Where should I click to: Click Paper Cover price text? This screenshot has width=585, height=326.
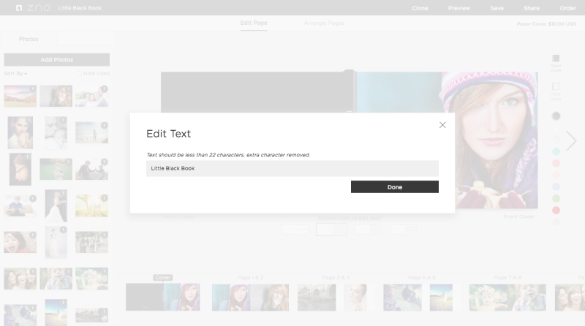coord(546,24)
